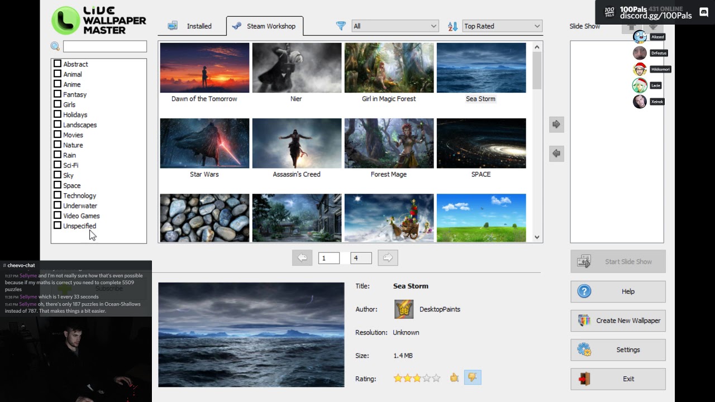The image size is (715, 402).
Task: Check the Anime category filter
Action: pos(58,84)
